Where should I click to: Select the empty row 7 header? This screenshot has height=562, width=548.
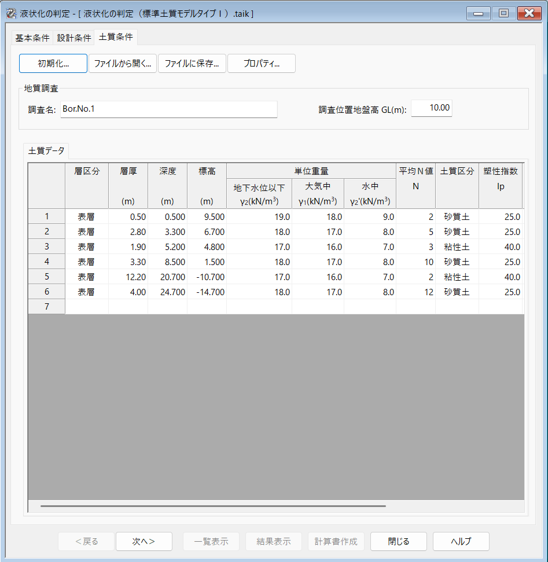point(46,307)
